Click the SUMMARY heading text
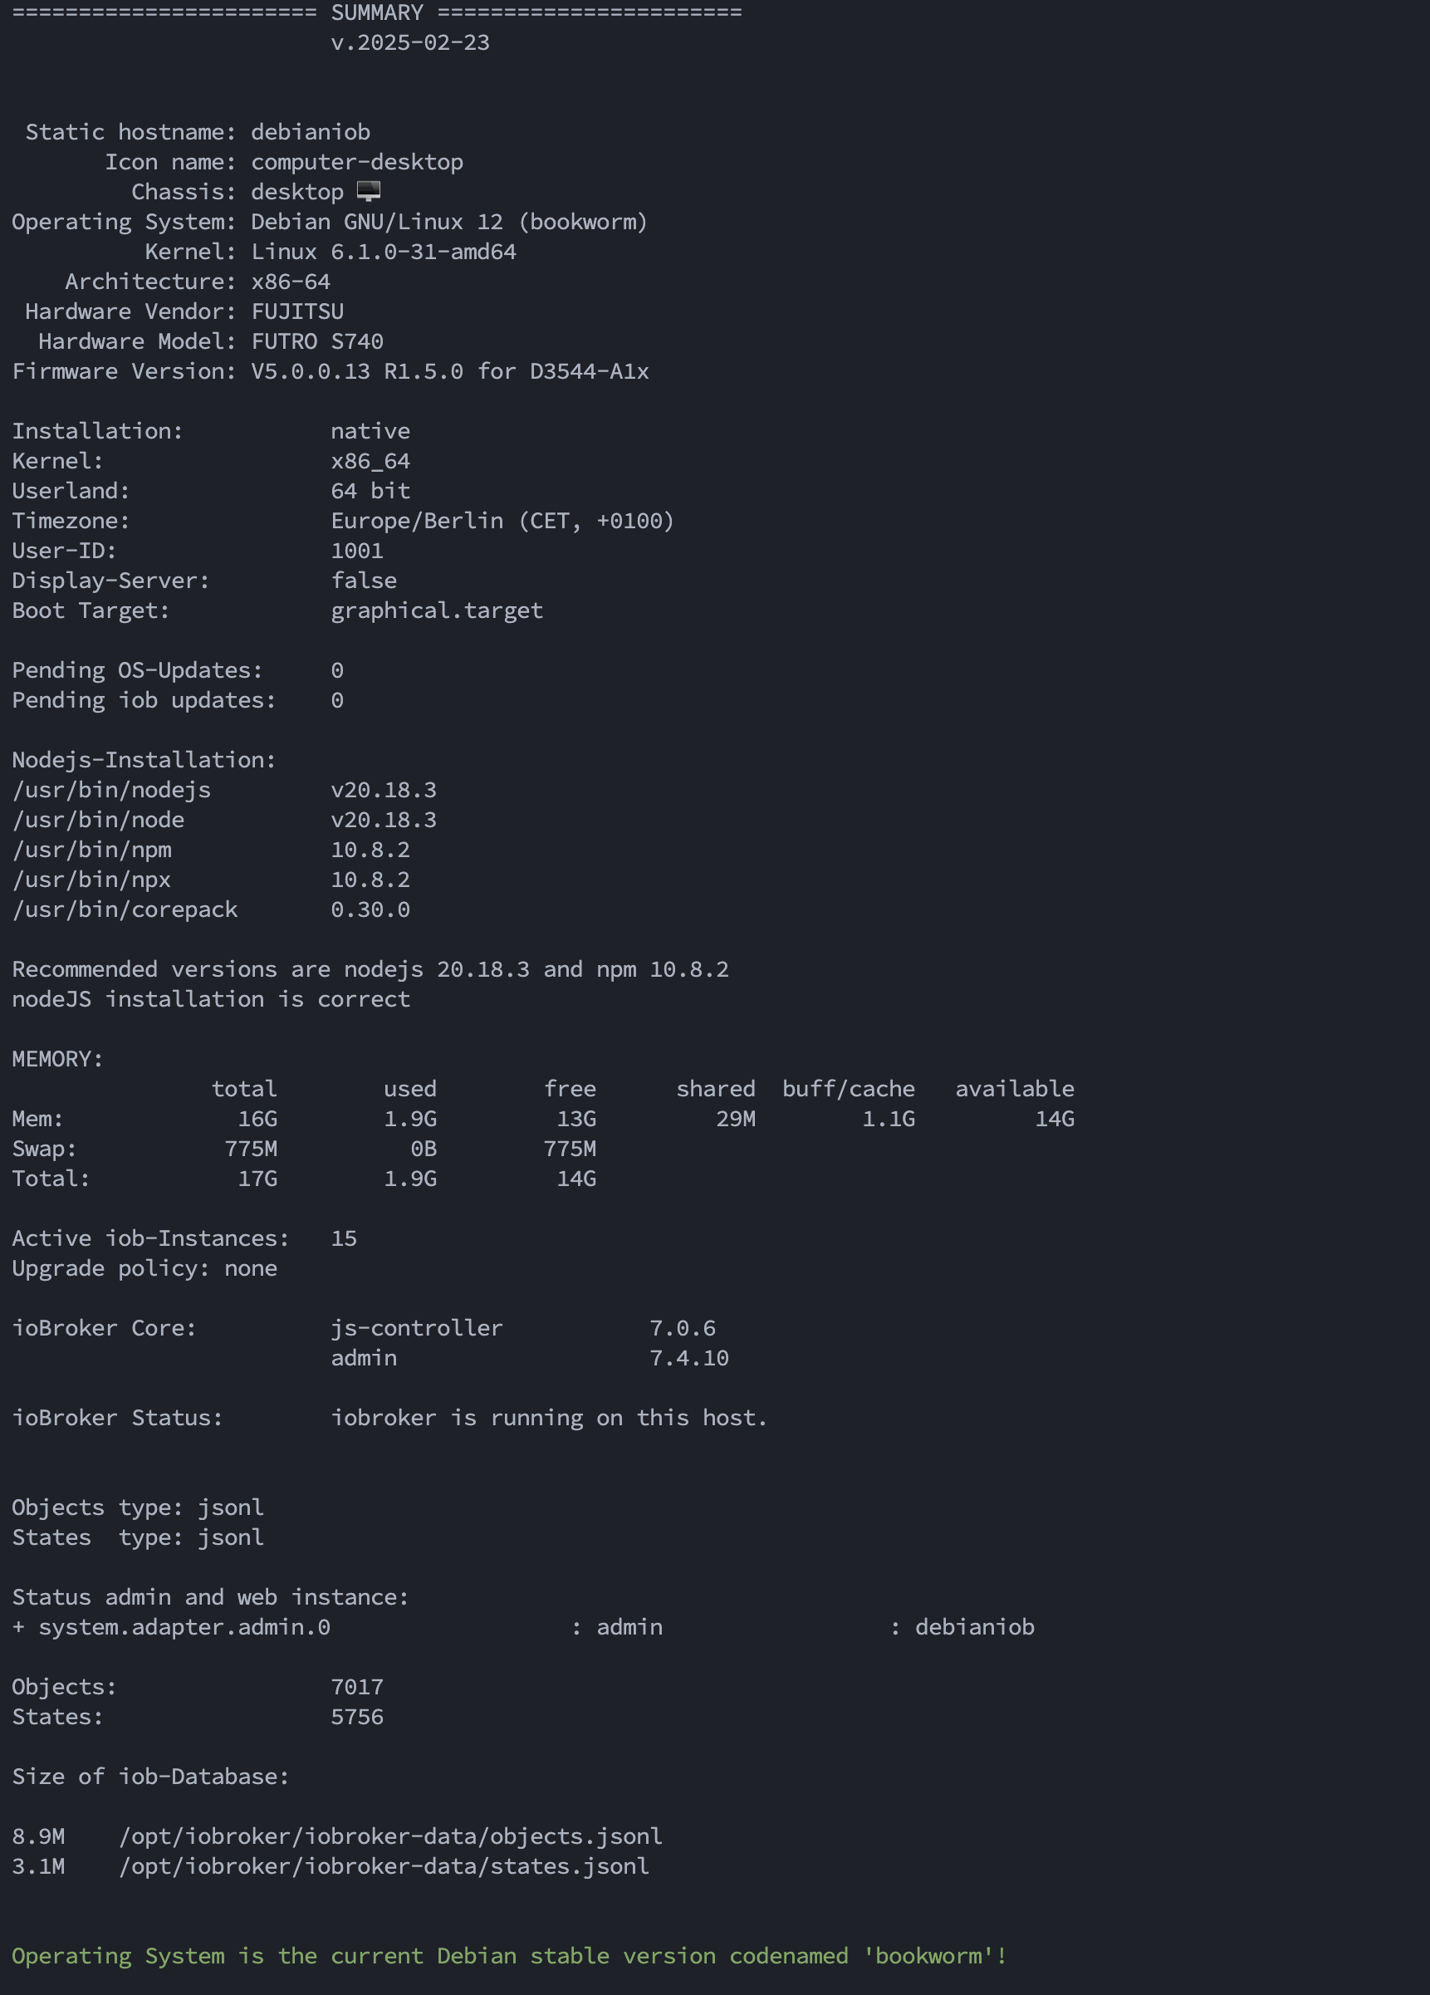Screen dimensions: 1430x1995 (376, 13)
